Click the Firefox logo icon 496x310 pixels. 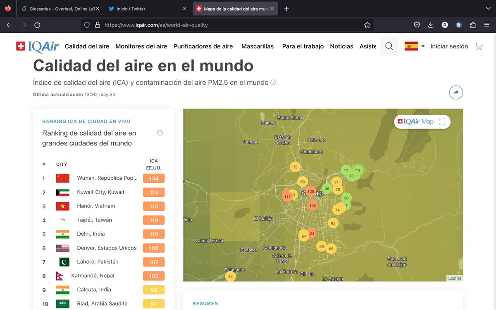tap(8, 8)
